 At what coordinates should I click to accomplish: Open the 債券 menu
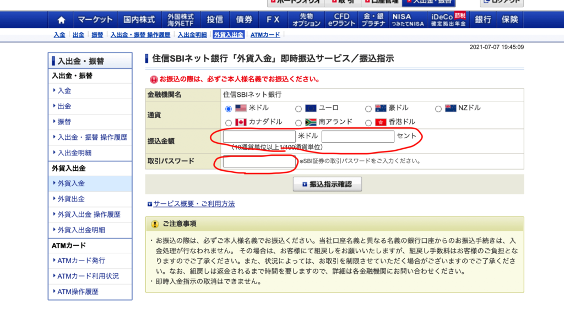point(244,20)
